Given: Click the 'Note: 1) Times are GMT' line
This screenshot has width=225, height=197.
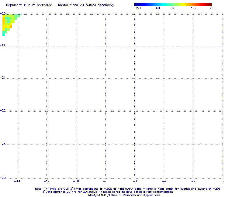Looking at the screenshot, I should (x=128, y=189).
